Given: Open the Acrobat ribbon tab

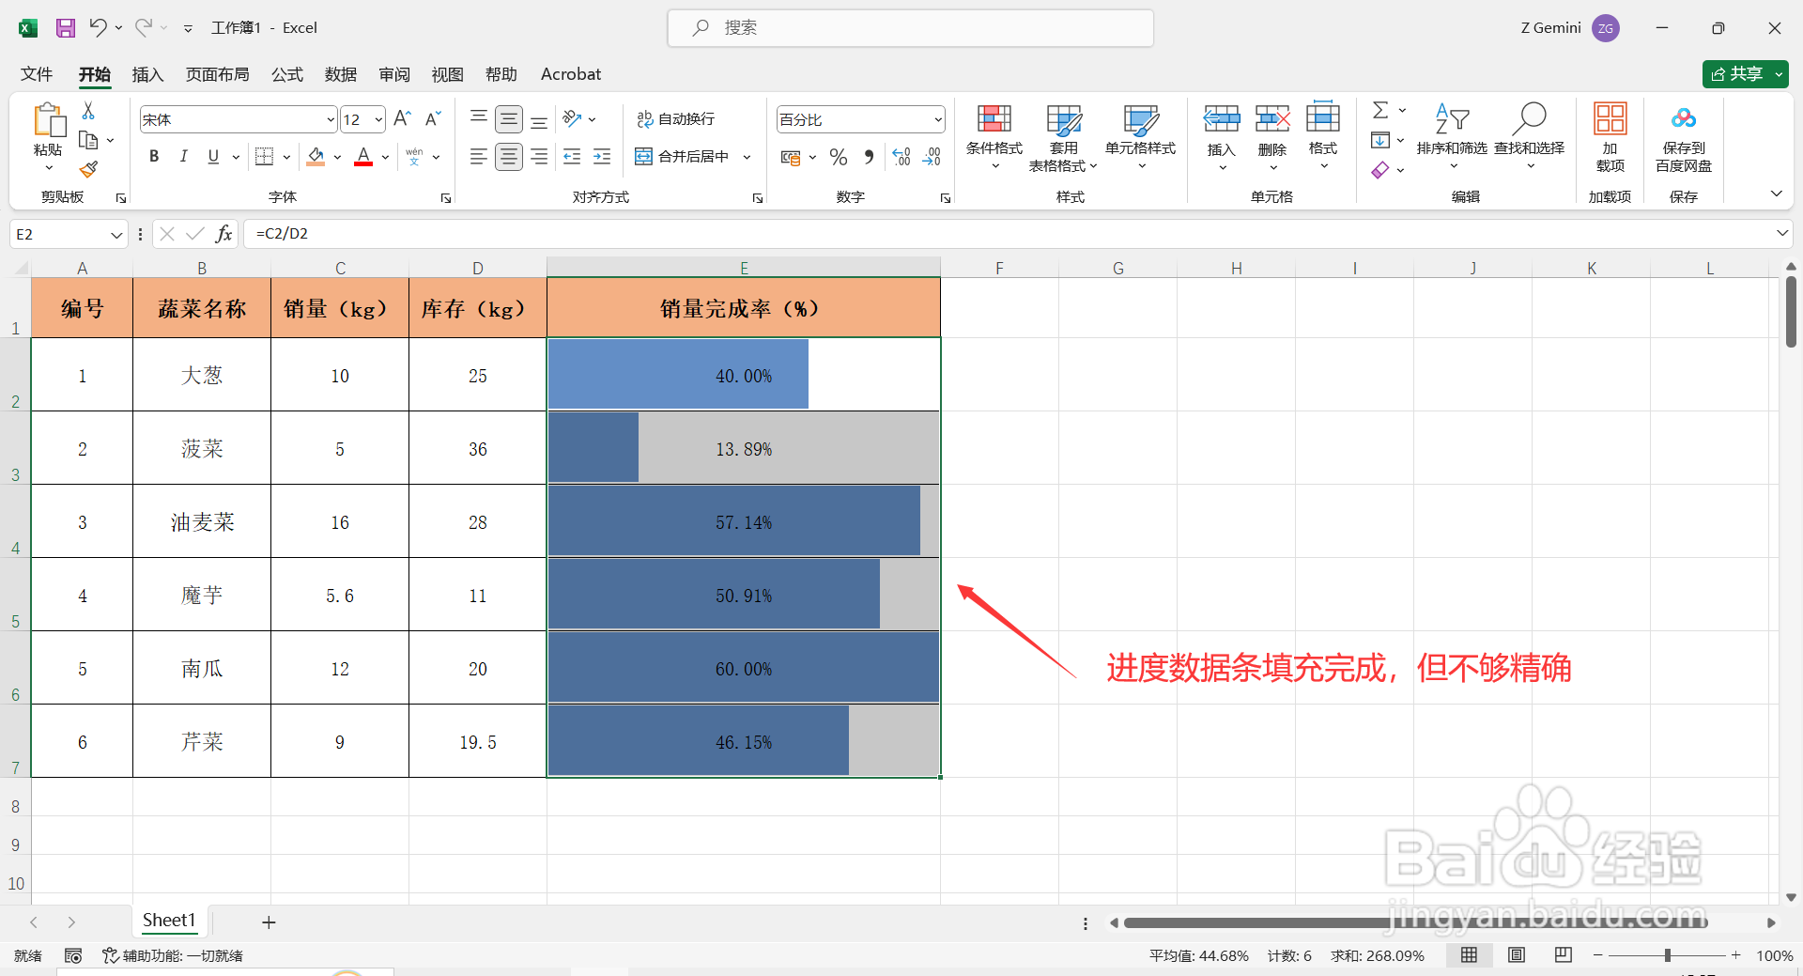Looking at the screenshot, I should pos(570,74).
